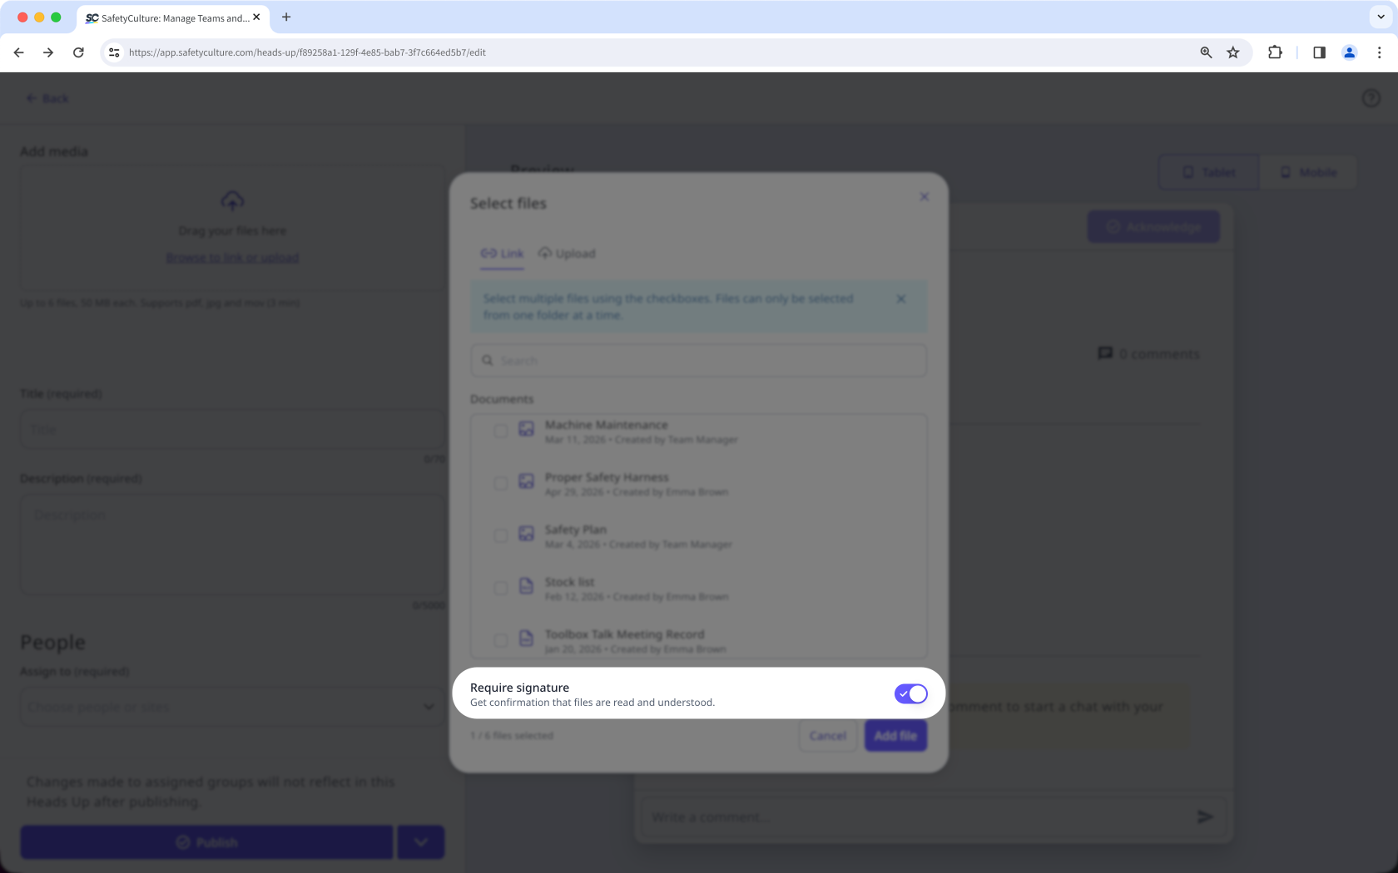The image size is (1398, 873).
Task: Open the help question mark icon
Action: (x=1371, y=98)
